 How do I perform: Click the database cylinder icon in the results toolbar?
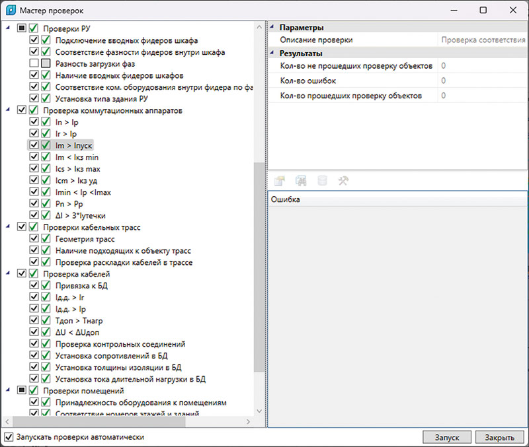[x=322, y=180]
